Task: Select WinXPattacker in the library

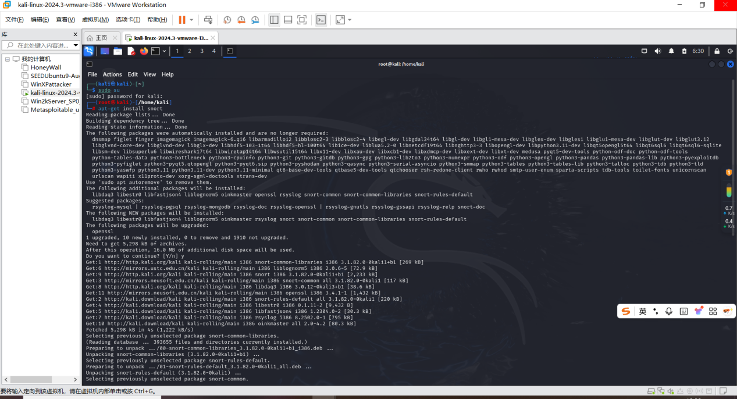Action: [46, 84]
